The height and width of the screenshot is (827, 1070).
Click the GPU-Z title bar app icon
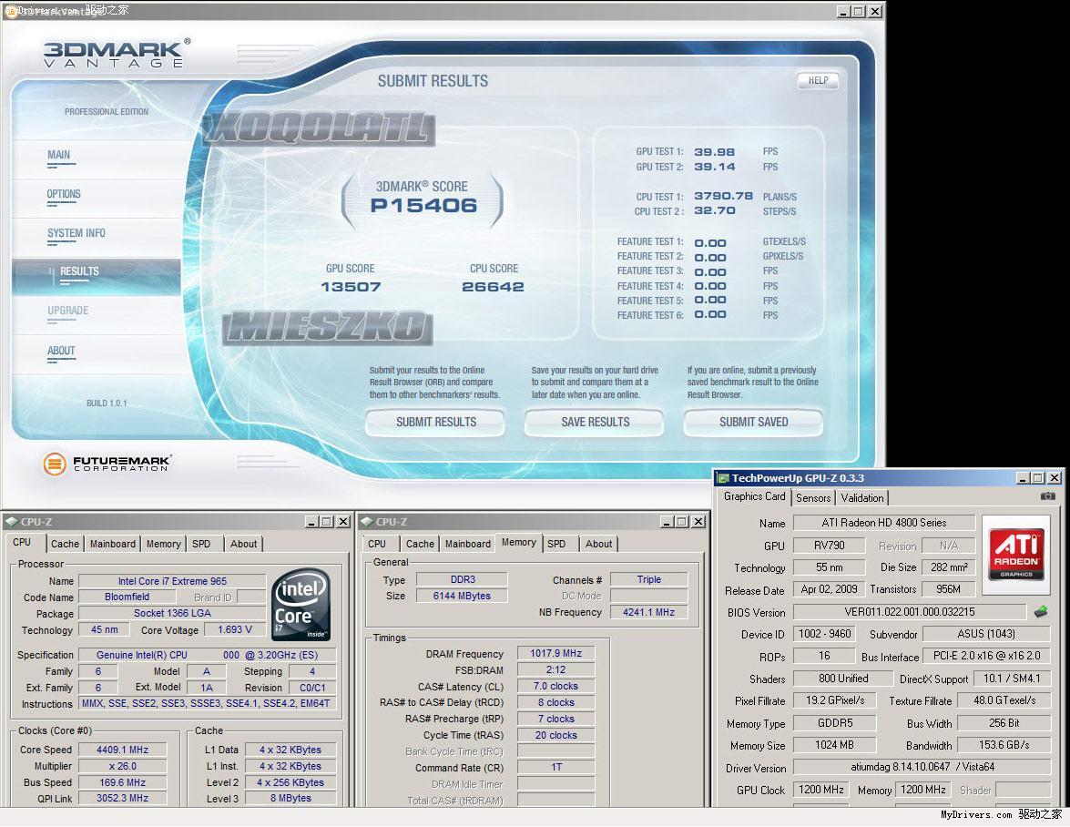pos(723,478)
